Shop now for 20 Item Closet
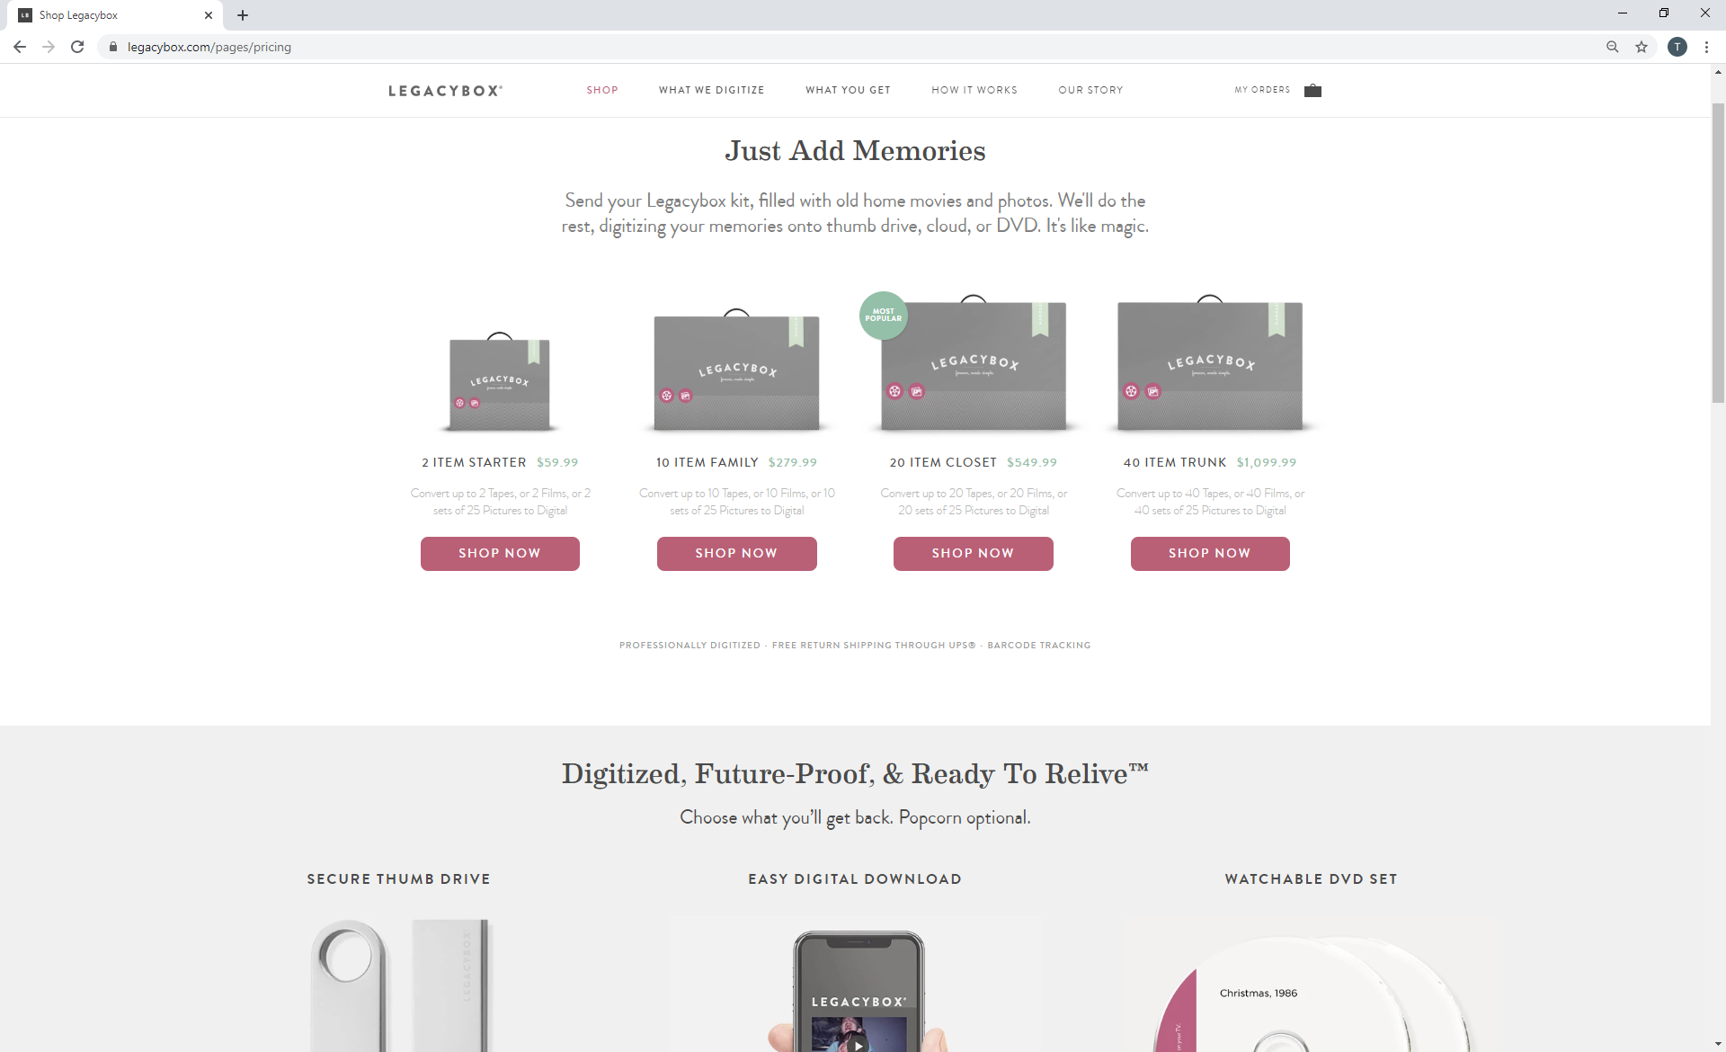 [973, 553]
